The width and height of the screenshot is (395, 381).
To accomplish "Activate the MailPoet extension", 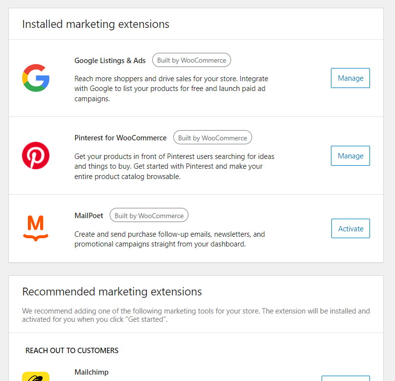I will (x=350, y=228).
